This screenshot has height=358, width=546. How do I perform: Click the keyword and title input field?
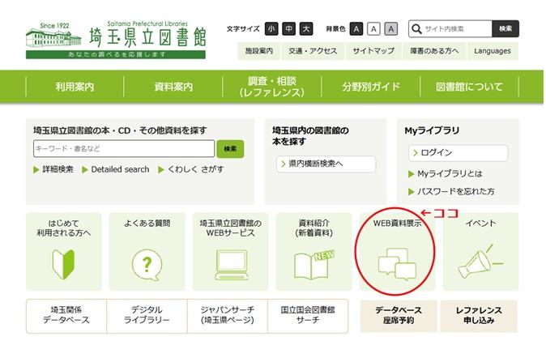click(x=123, y=148)
